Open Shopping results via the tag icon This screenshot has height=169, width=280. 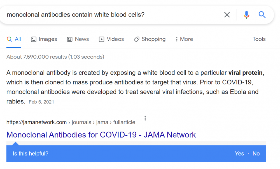[x=137, y=40]
